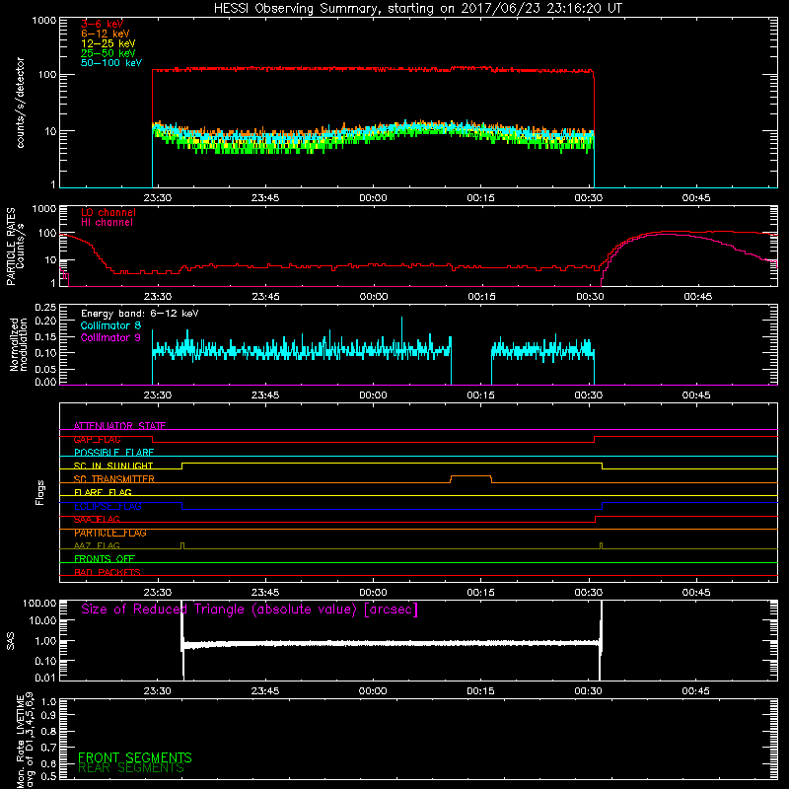This screenshot has height=789, width=789.
Task: Click the LO channel legend label
Action: 108,212
